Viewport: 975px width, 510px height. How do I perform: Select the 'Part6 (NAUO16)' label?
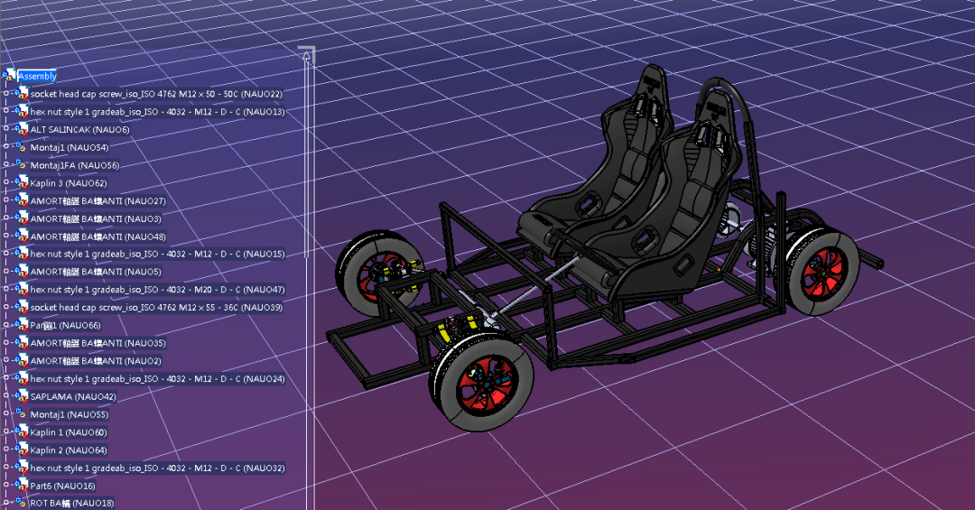pyautogui.click(x=63, y=486)
